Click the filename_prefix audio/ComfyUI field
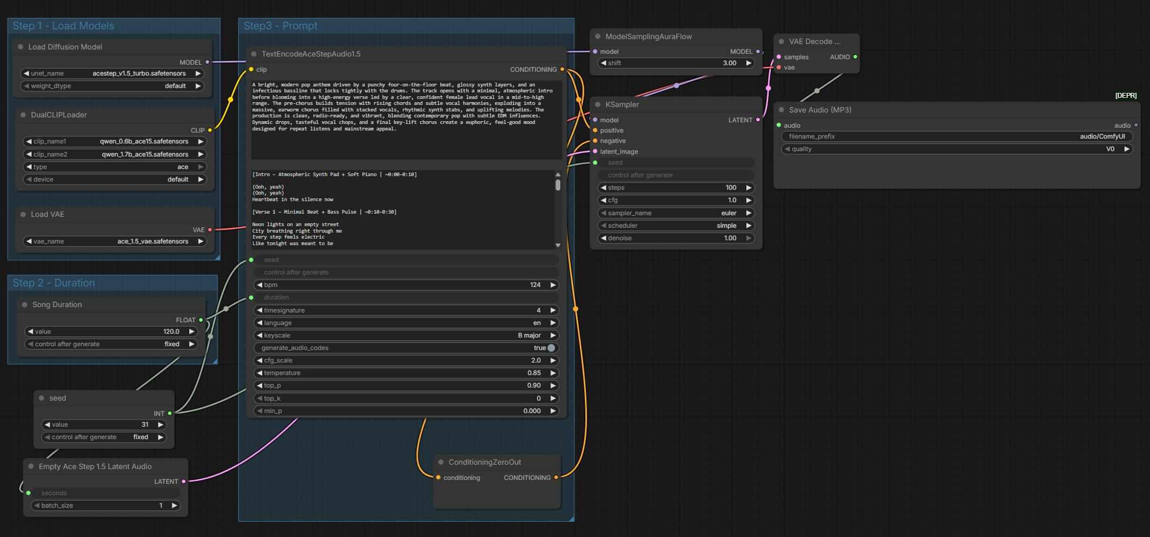The width and height of the screenshot is (1150, 537). point(957,136)
